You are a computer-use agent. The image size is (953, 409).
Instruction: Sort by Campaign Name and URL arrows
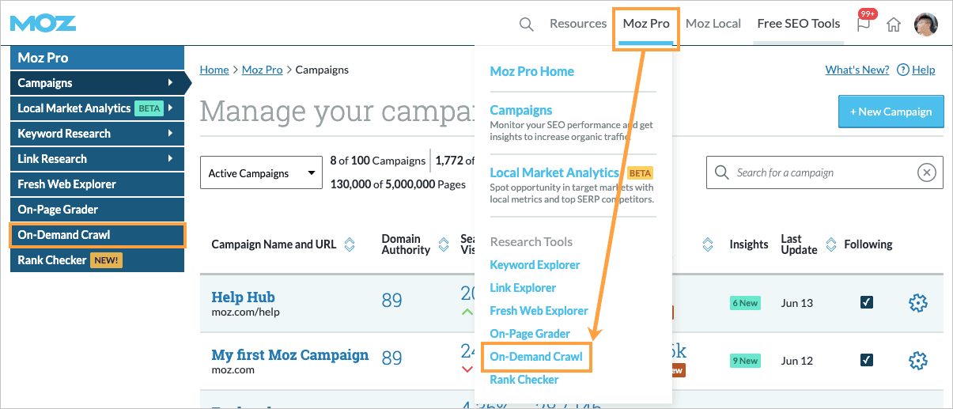(350, 244)
